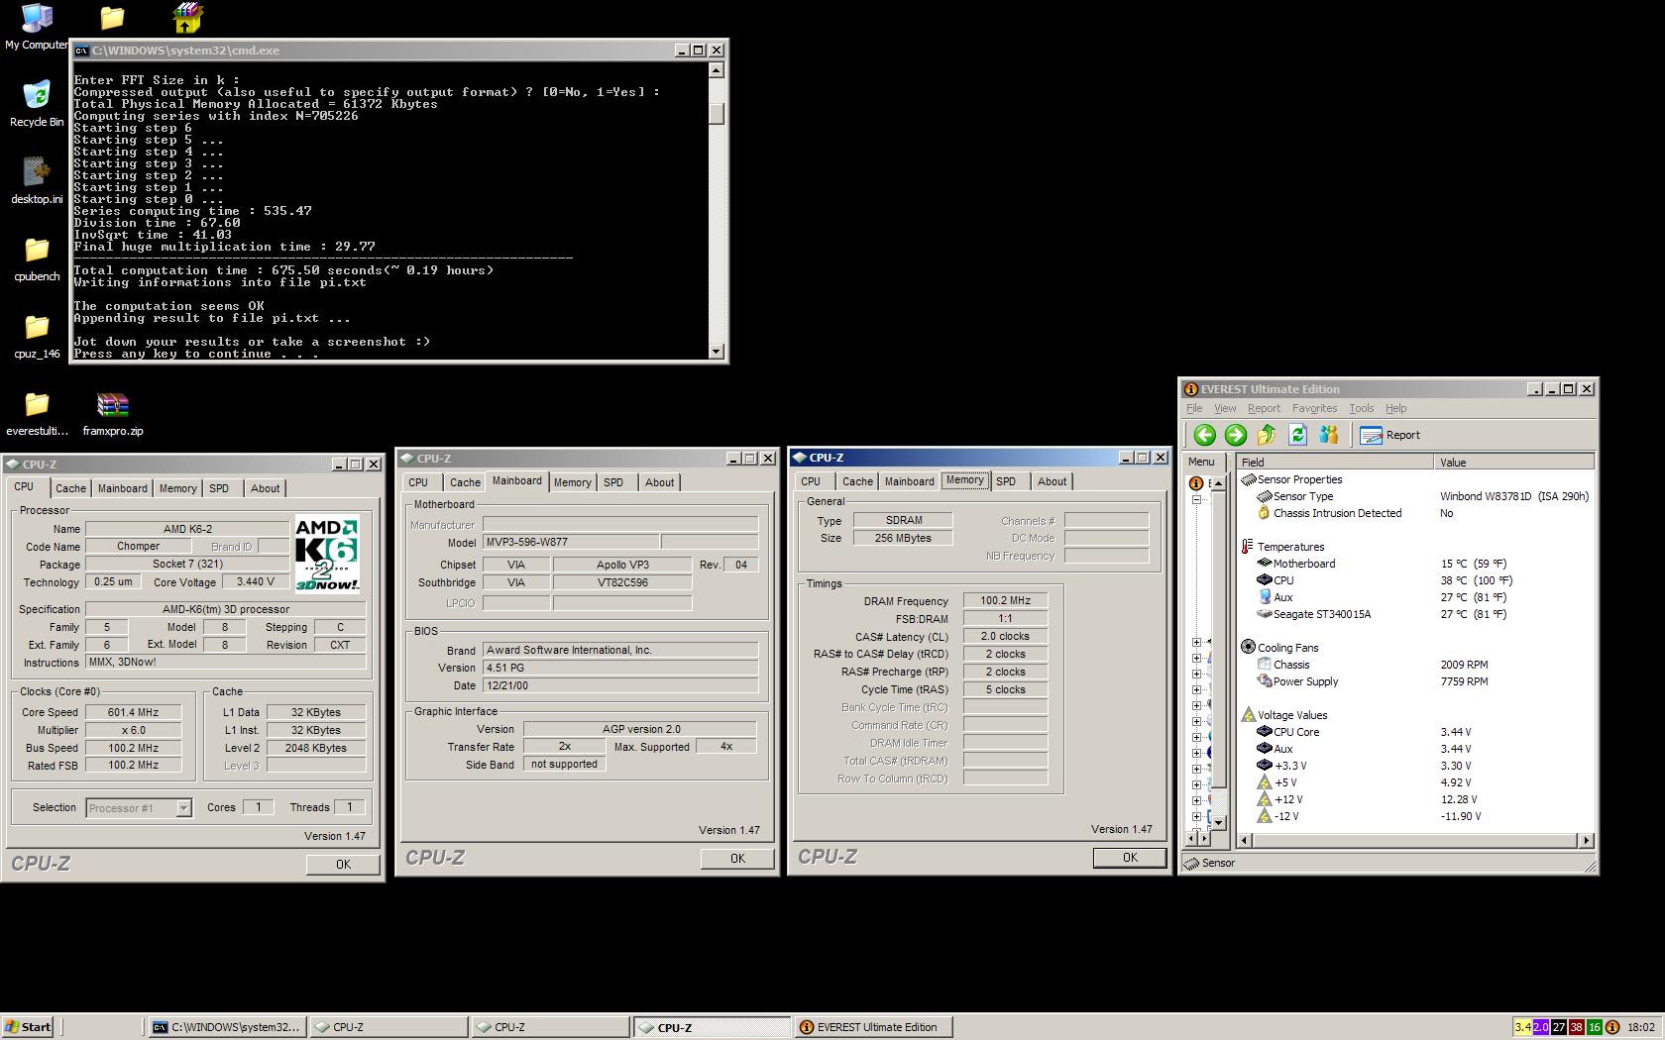
Task: Open the File menu in EVEREST
Action: point(1194,408)
